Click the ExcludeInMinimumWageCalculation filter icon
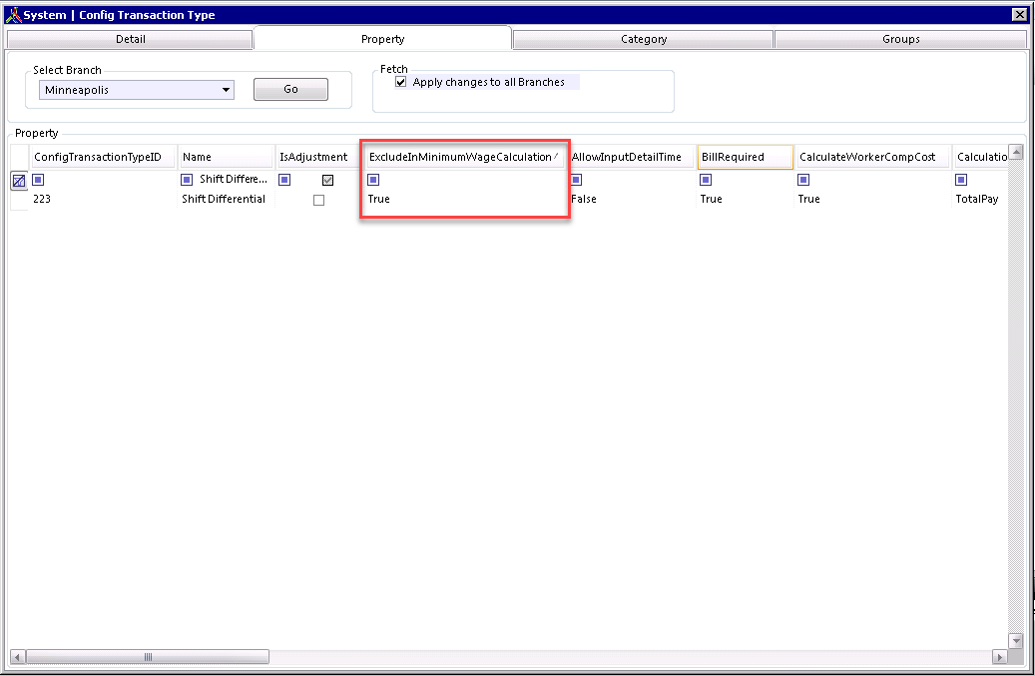Viewport: 1035px width, 676px height. pos(373,180)
